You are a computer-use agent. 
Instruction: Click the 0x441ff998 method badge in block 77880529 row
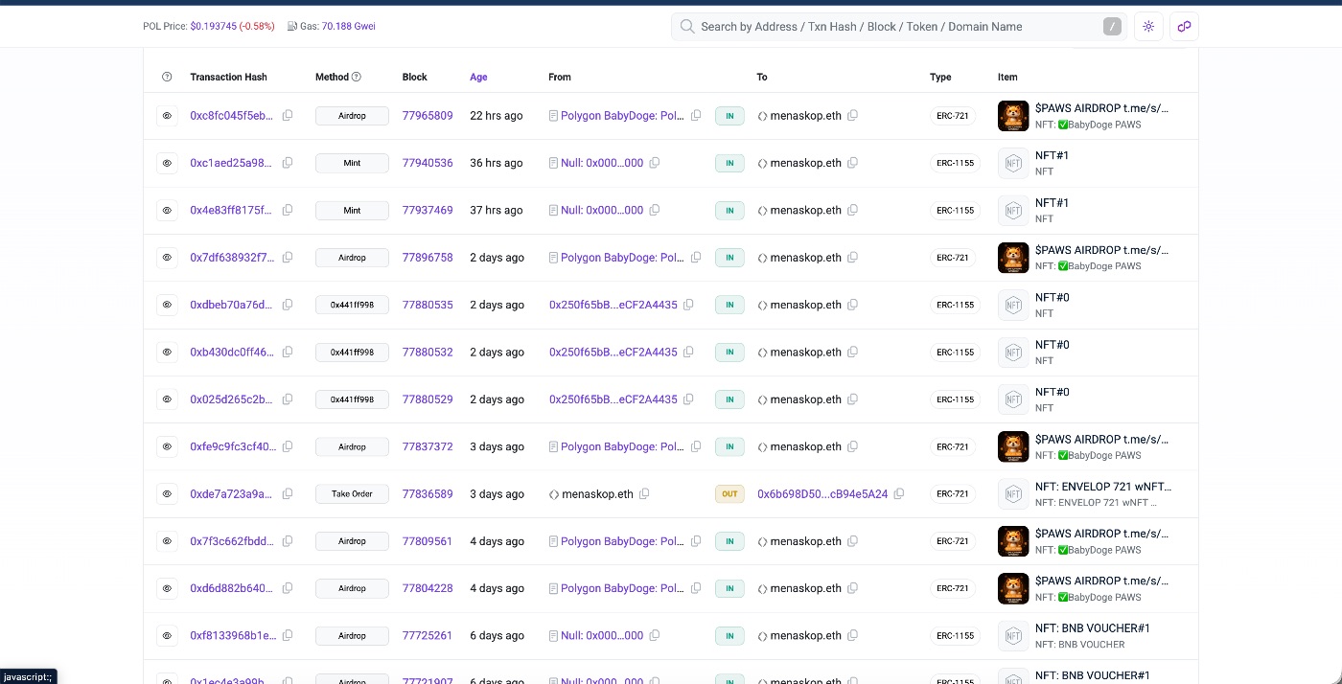(352, 399)
